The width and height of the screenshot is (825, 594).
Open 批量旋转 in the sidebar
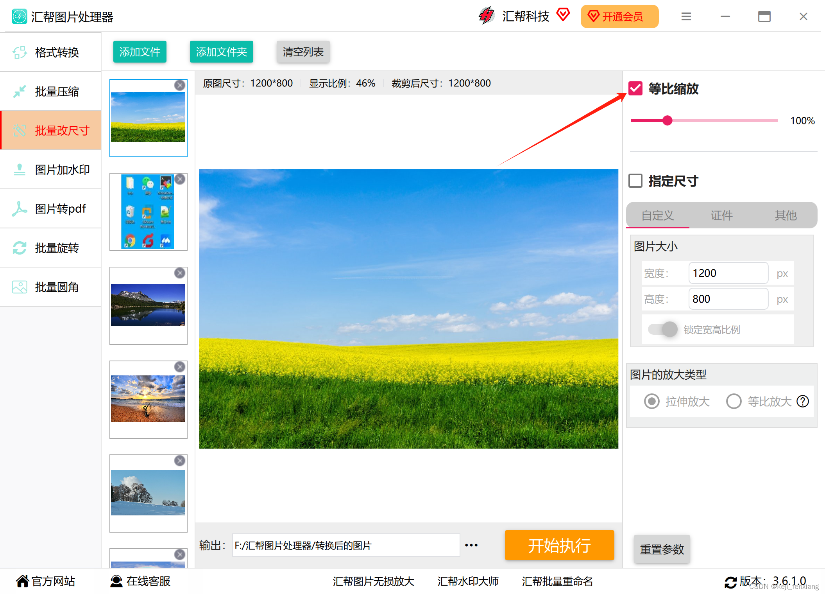coord(51,248)
